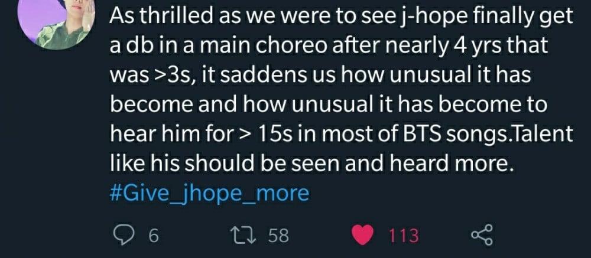Open the share icon for this tweet
591x258 pixels.
482,235
